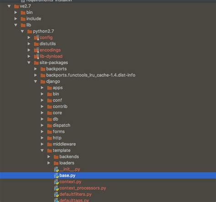This screenshot has width=216, height=202.
Task: Select the __init__.py file name
Action: [x=70, y=169]
